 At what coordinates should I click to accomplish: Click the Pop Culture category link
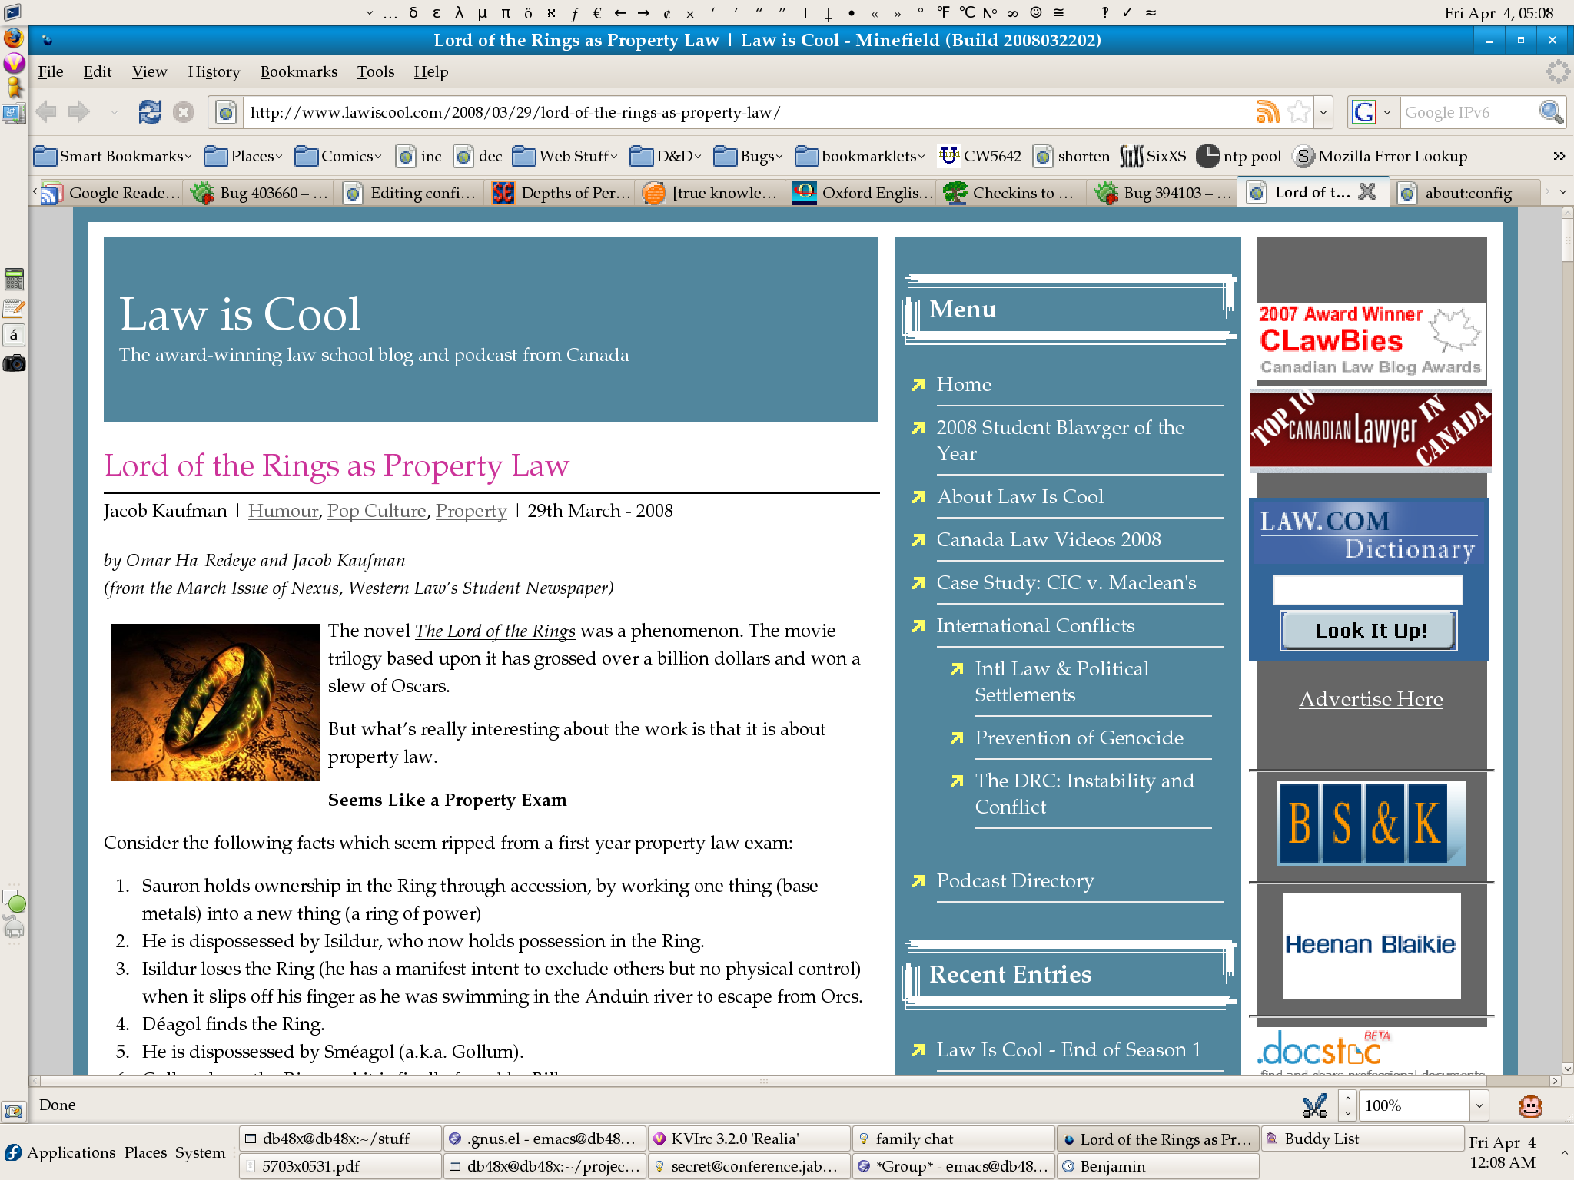(377, 511)
